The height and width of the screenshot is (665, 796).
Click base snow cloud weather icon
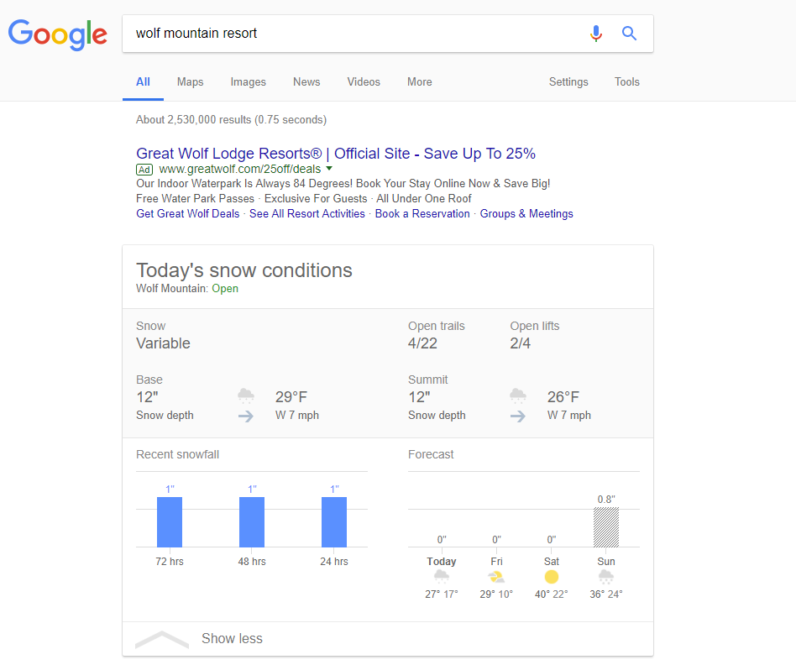point(246,395)
